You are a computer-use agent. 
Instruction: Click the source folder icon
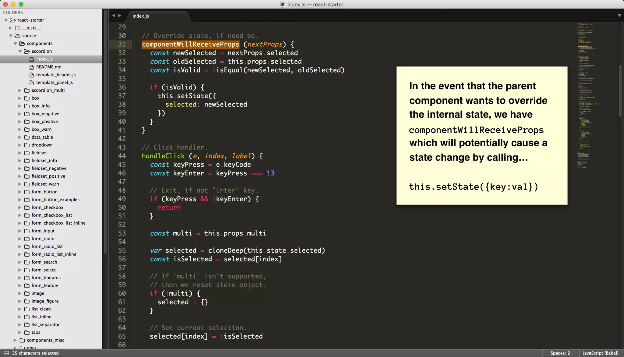click(x=17, y=36)
